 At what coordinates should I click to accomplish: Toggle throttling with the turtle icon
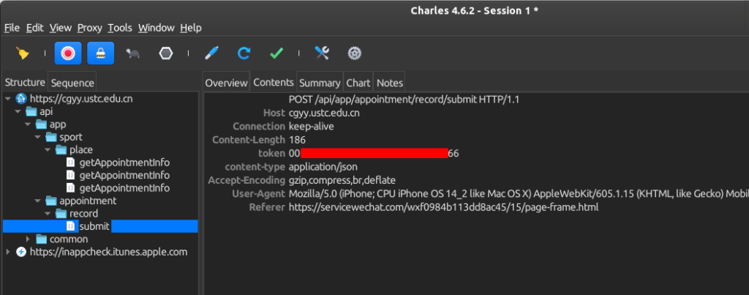tap(133, 53)
